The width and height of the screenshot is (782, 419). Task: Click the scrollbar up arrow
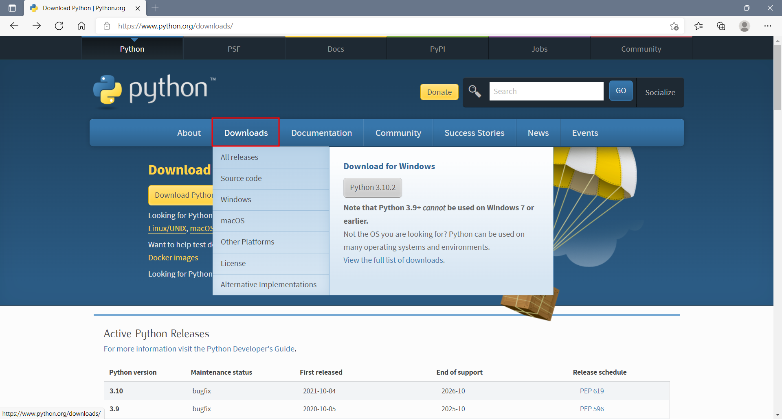[x=778, y=41]
